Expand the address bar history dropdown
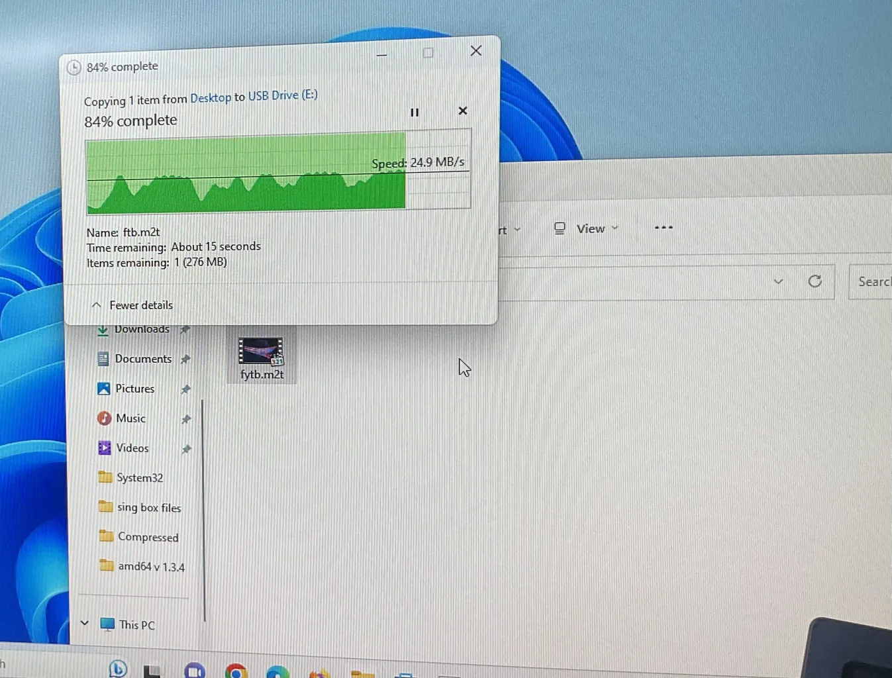 (778, 281)
